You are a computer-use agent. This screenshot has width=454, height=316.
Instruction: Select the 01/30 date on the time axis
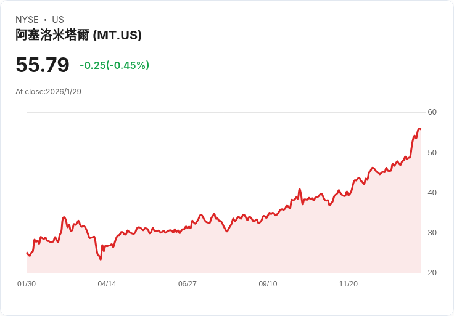click(x=27, y=284)
